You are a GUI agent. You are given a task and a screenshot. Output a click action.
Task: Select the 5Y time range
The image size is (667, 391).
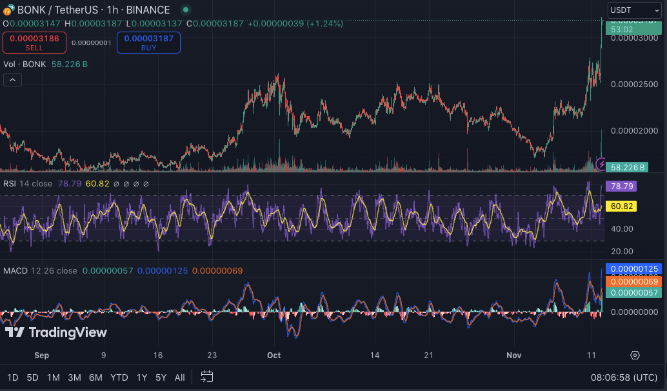click(x=161, y=377)
